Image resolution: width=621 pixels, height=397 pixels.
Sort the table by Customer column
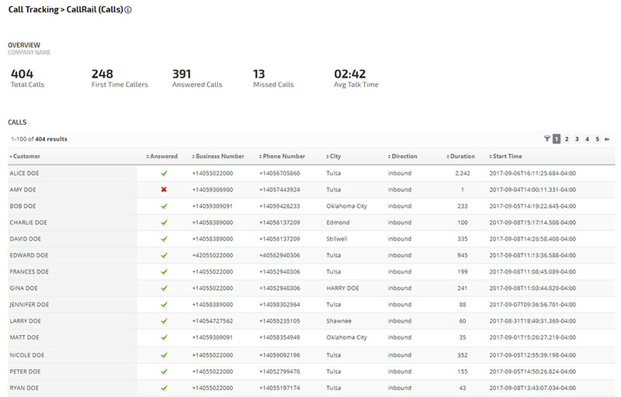coord(26,157)
